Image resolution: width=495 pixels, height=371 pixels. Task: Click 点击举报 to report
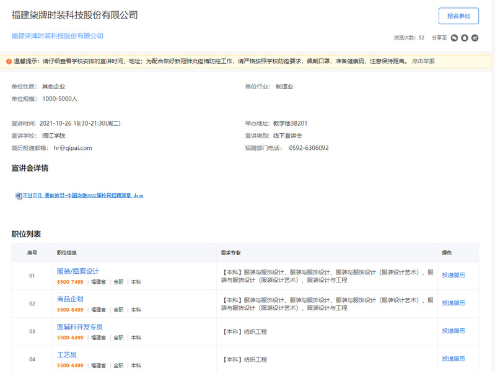(423, 61)
